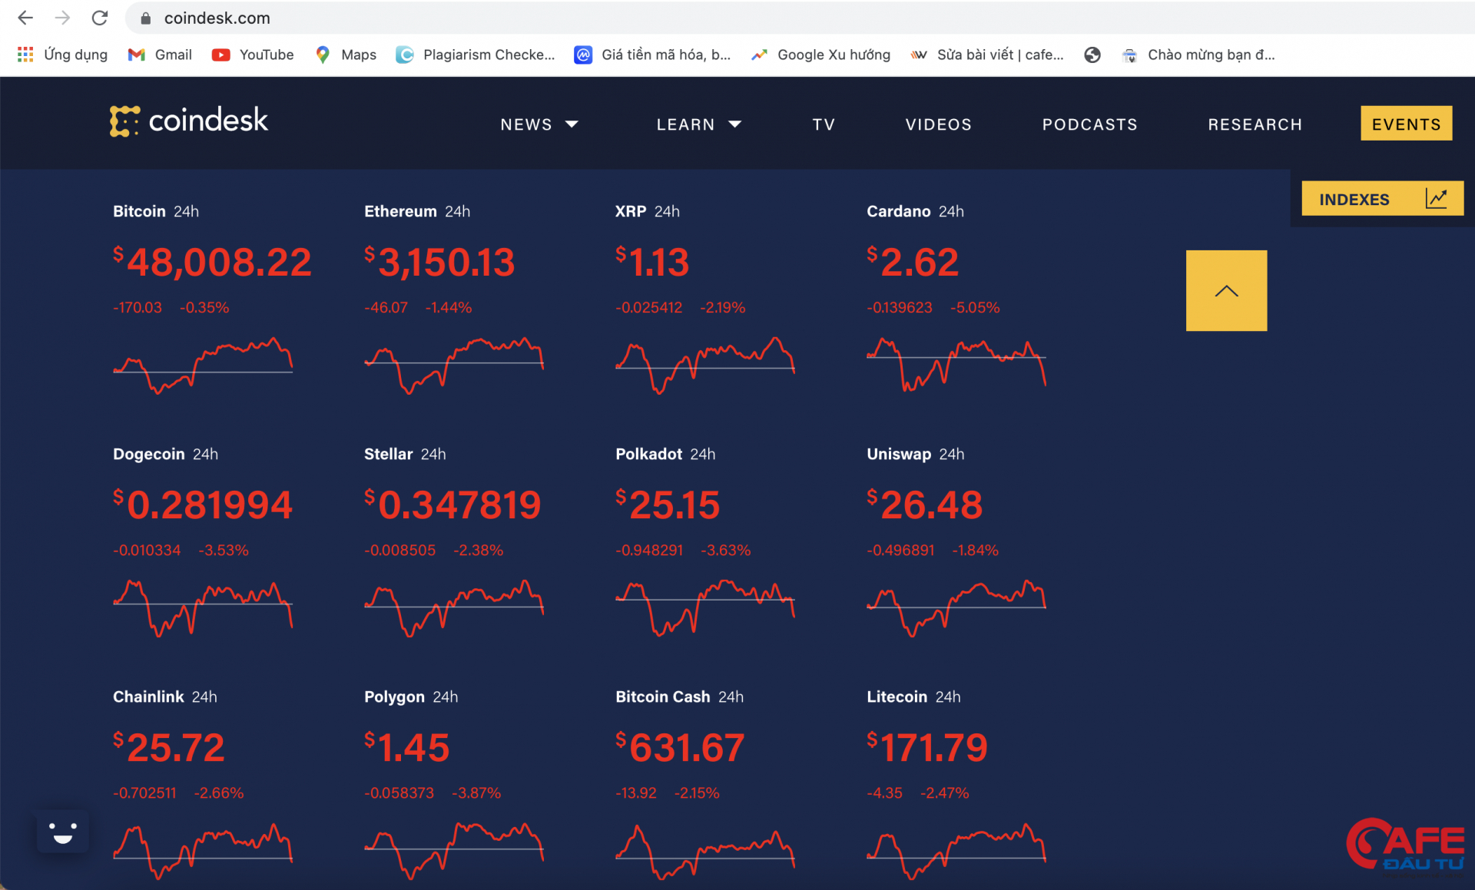The height and width of the screenshot is (890, 1475).
Task: Open the YouTube bookmark
Action: point(253,55)
